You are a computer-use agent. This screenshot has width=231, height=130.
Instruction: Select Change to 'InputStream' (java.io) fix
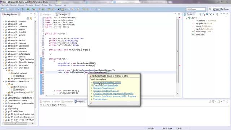pos(106,91)
